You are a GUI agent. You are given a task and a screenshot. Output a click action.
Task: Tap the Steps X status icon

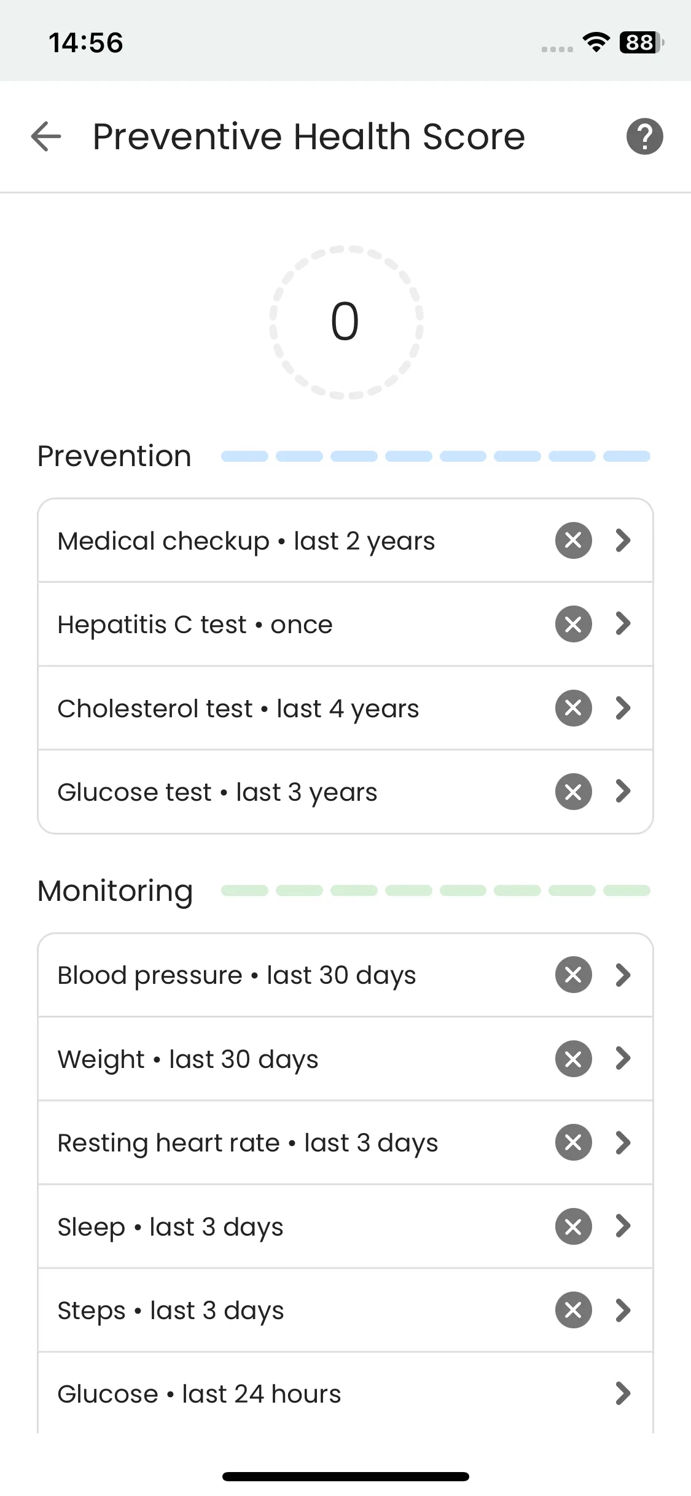[x=573, y=1310]
